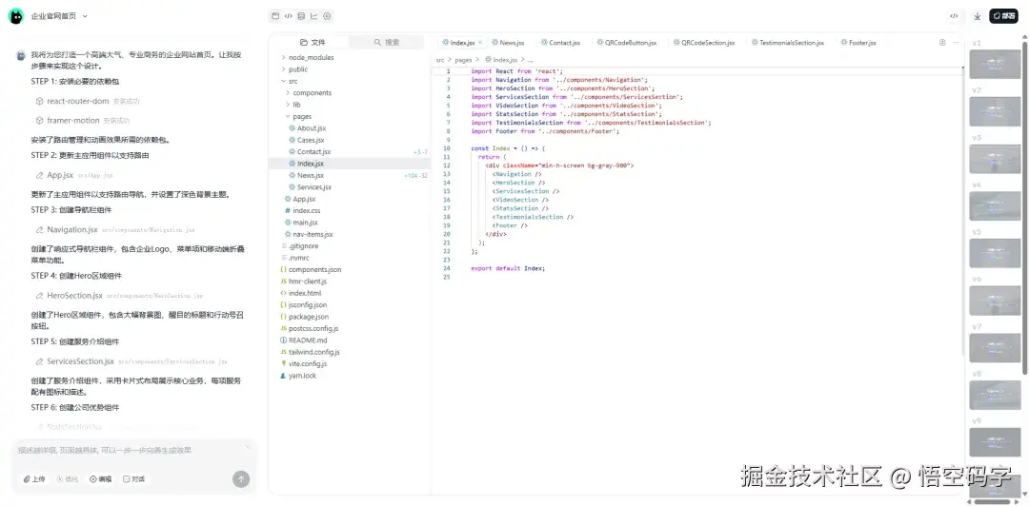Open the database panel icon
The height and width of the screenshot is (506, 1029).
301,16
